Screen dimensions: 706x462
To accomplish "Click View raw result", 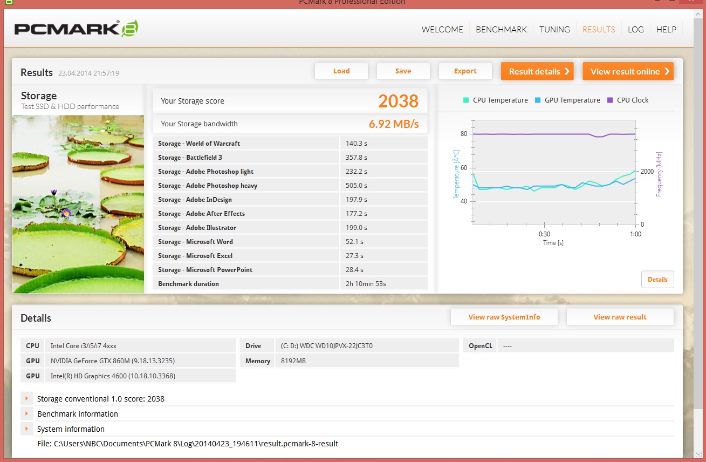I will [620, 317].
